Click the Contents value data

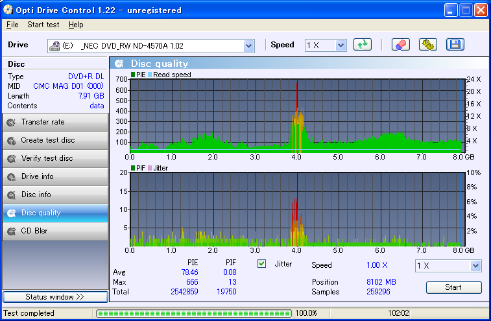[97, 106]
